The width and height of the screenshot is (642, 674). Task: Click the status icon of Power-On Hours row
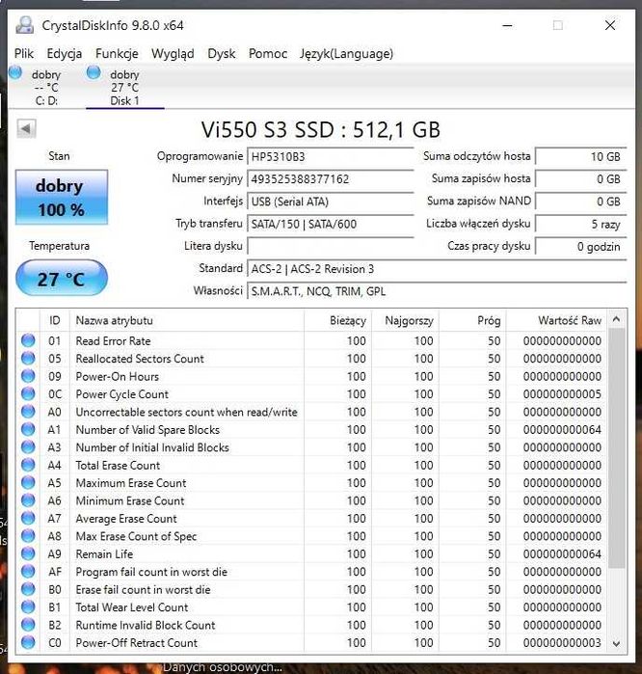tap(28, 376)
